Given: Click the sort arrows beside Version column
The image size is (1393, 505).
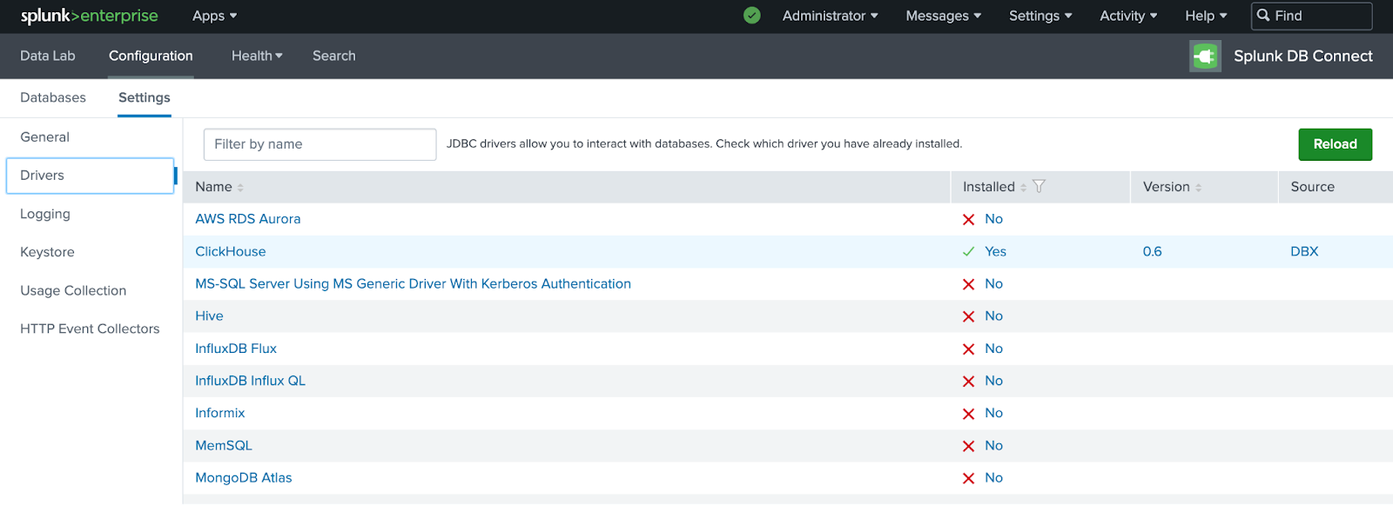Looking at the screenshot, I should click(x=1199, y=188).
